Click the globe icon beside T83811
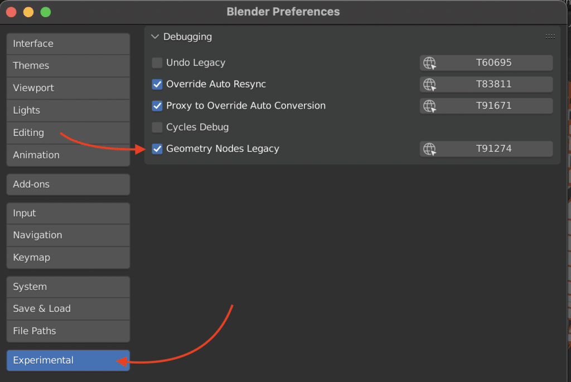571x382 pixels. tap(429, 85)
